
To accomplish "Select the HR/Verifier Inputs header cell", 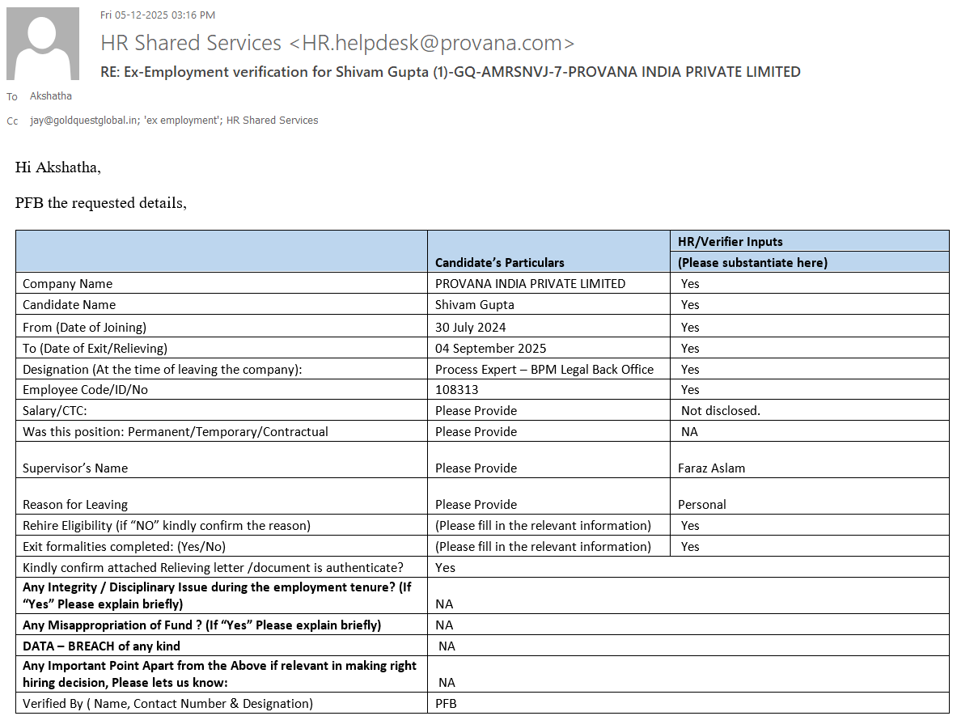I will coord(730,241).
